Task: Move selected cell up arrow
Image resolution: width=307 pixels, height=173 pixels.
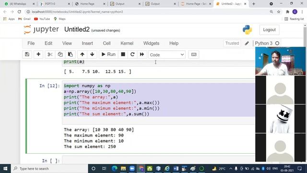Action: pyautogui.click(x=82, y=54)
